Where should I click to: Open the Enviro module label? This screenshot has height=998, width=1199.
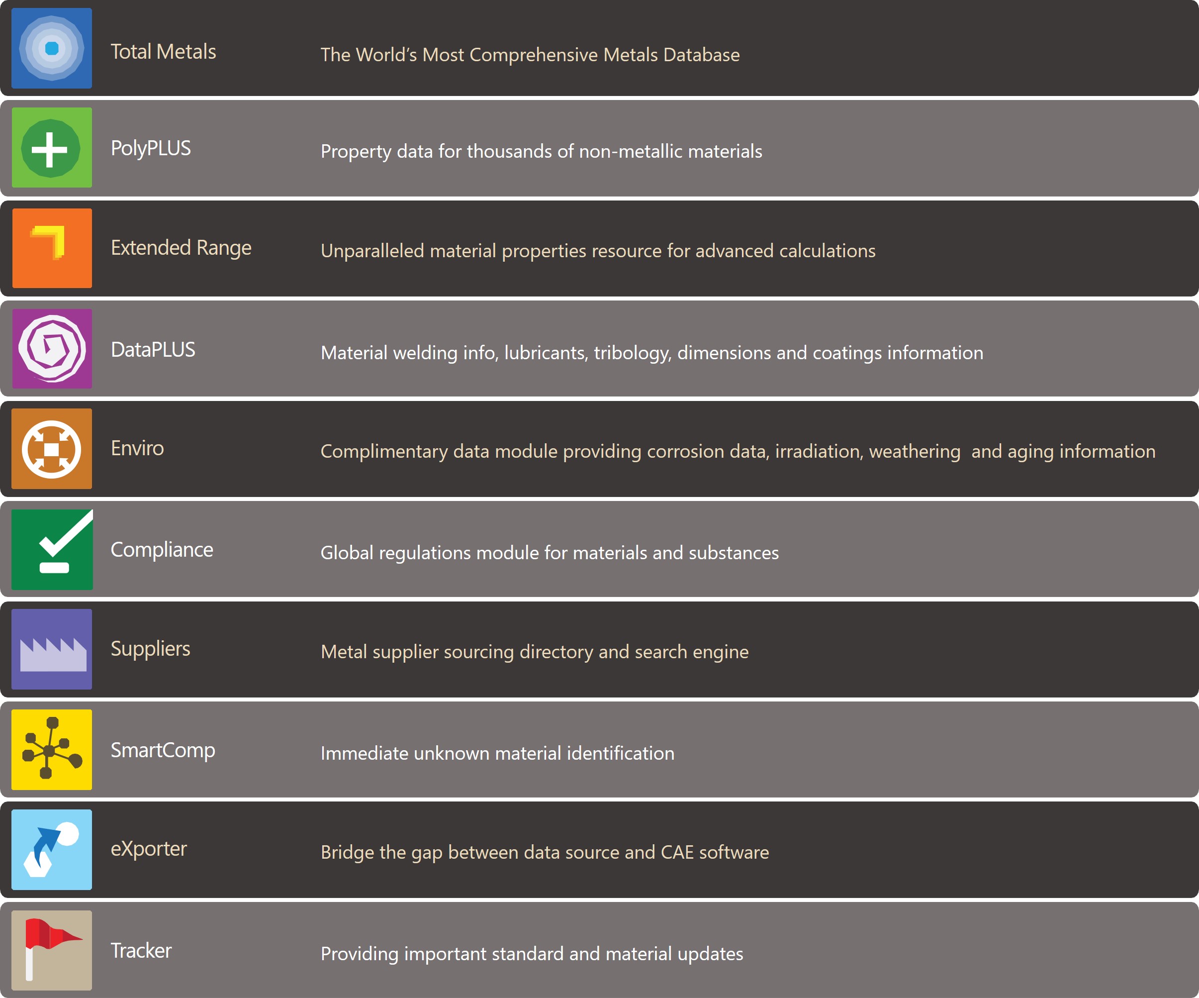pos(137,448)
